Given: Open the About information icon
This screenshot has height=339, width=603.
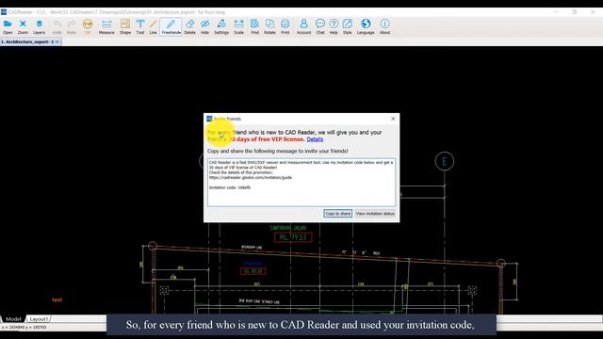Looking at the screenshot, I should [x=385, y=27].
